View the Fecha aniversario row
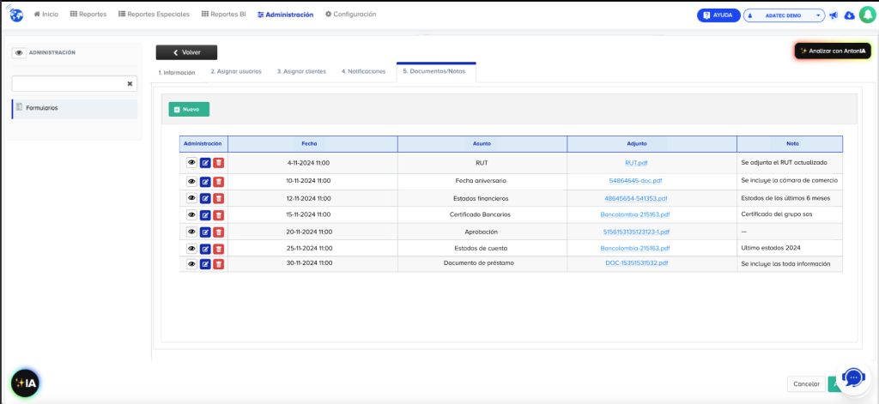This screenshot has height=404, width=879. tap(191, 182)
